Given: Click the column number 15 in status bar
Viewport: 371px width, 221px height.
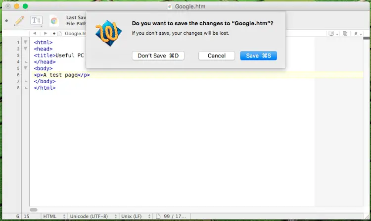Looking at the screenshot, I should 27,216.
